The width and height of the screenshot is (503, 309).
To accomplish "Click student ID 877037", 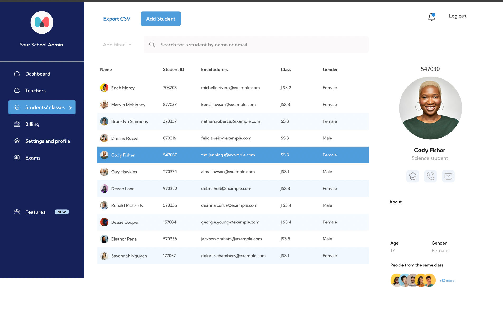I will click(170, 105).
